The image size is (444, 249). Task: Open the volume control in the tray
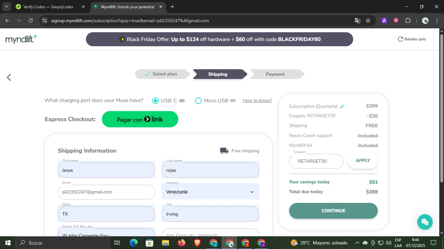pos(389,243)
